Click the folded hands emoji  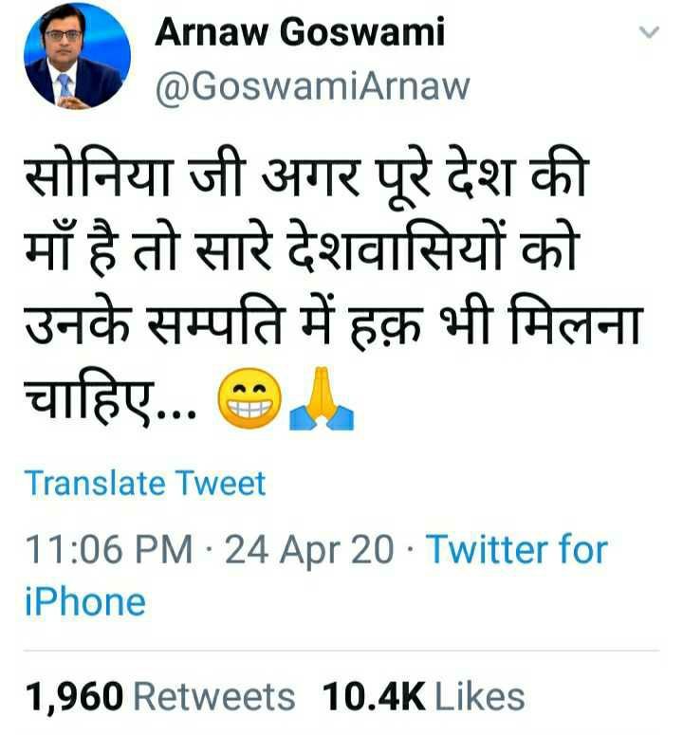click(x=322, y=398)
